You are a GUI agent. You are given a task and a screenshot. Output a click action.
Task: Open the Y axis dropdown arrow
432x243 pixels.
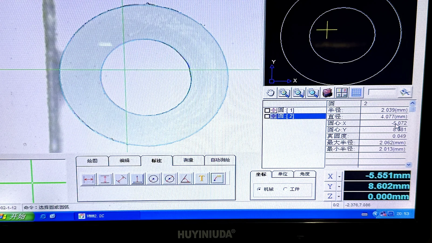click(339, 186)
